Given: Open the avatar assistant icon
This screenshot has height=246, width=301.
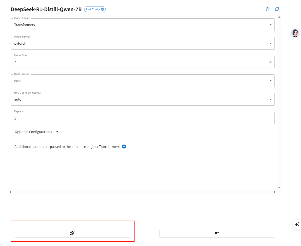Looking at the screenshot, I should tap(295, 33).
